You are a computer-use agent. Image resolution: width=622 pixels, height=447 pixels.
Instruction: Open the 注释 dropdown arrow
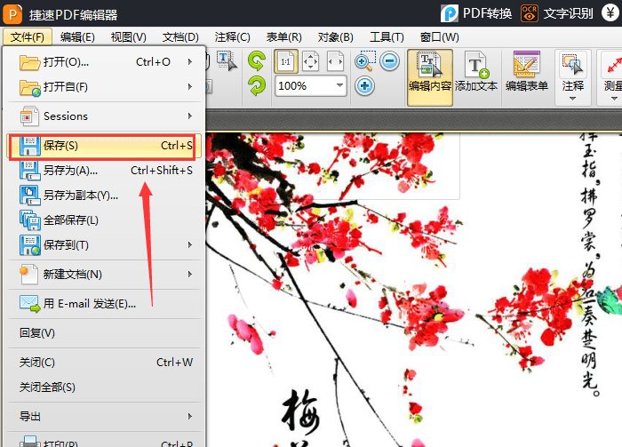(572, 99)
